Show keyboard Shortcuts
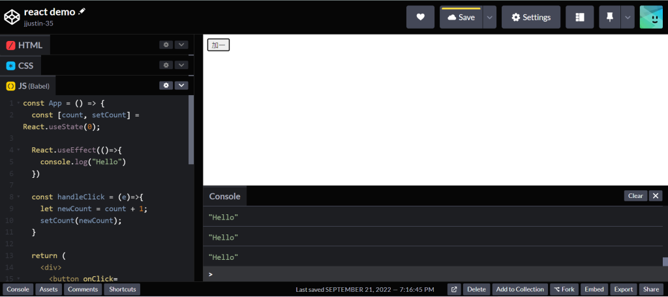Viewport: 668px width, 297px height. (x=122, y=289)
